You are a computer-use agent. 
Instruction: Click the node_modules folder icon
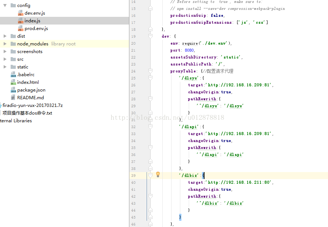click(x=13, y=44)
